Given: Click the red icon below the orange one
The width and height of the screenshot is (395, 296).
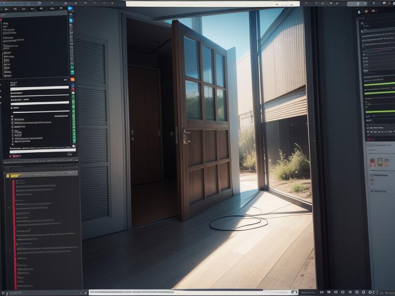Looking at the screenshot, I should 72,89.
